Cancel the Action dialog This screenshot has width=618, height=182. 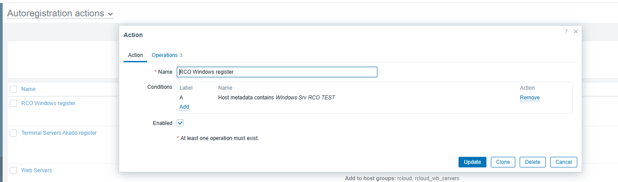click(564, 162)
